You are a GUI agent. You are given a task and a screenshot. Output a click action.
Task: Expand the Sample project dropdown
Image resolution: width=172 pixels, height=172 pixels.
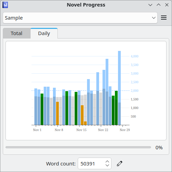click(x=80, y=18)
